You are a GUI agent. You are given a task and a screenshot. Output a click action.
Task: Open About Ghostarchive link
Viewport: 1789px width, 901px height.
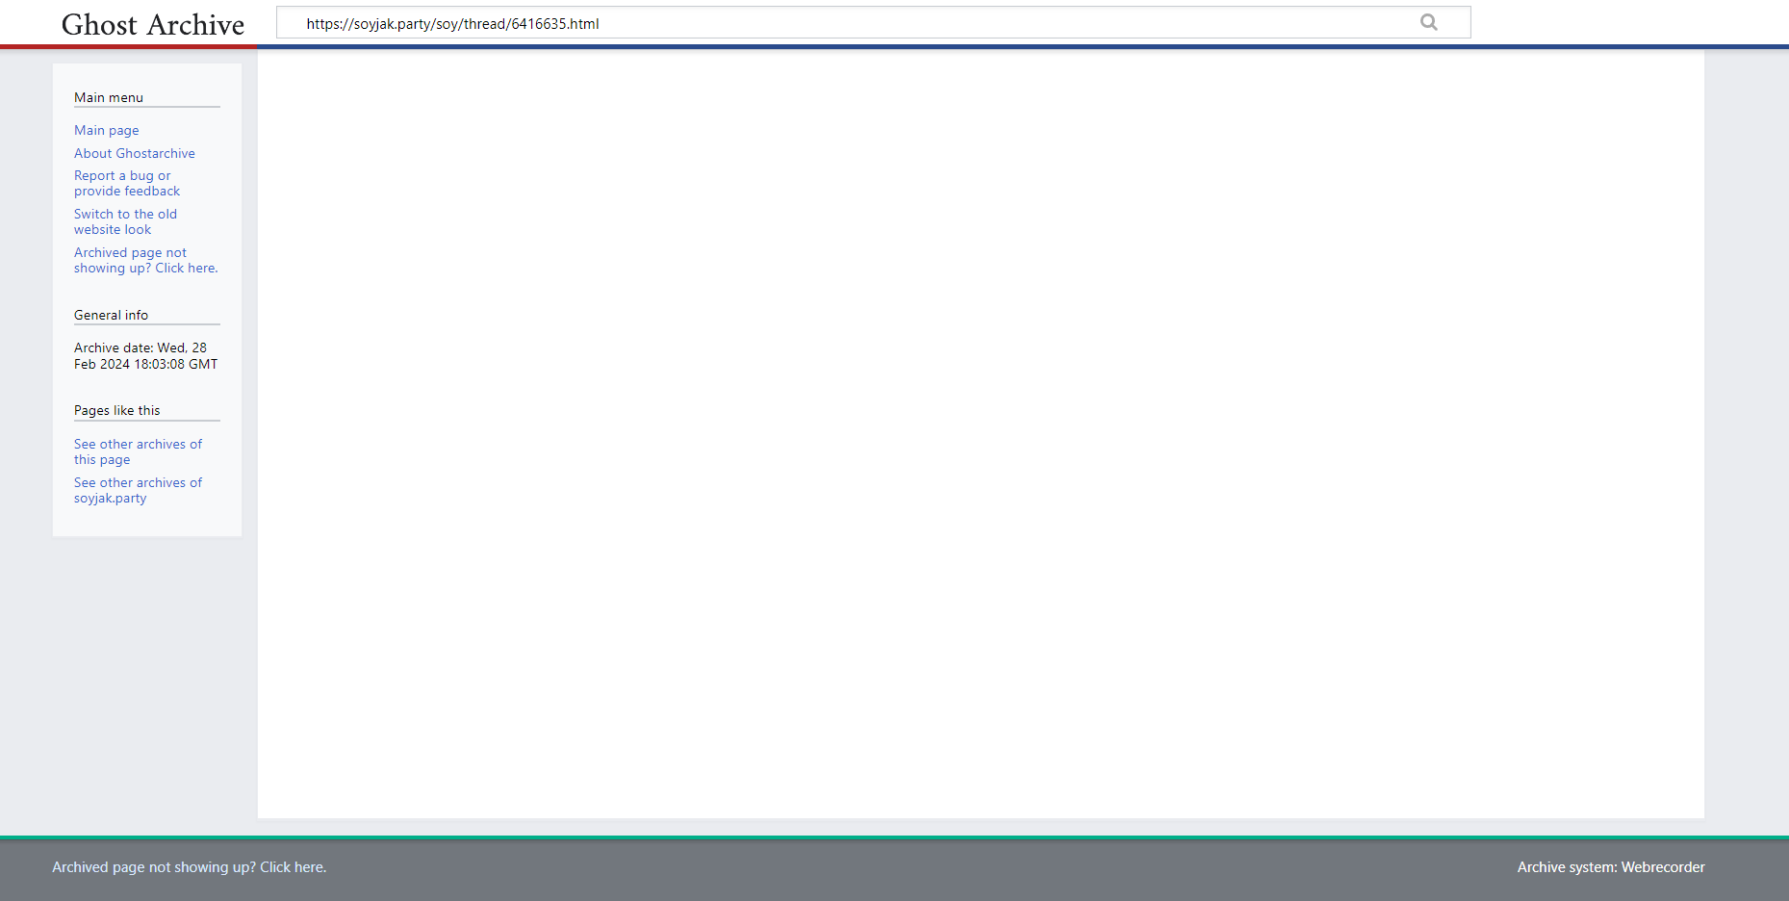point(135,153)
